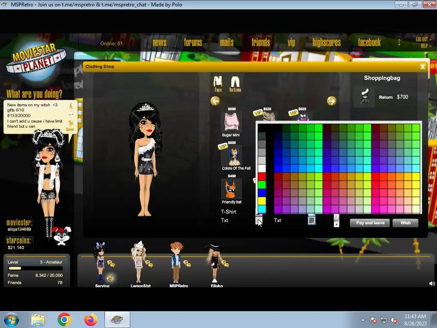This screenshot has height=328, width=437.
Task: Pick the pure green swatch in basic colors column
Action: click(x=262, y=184)
